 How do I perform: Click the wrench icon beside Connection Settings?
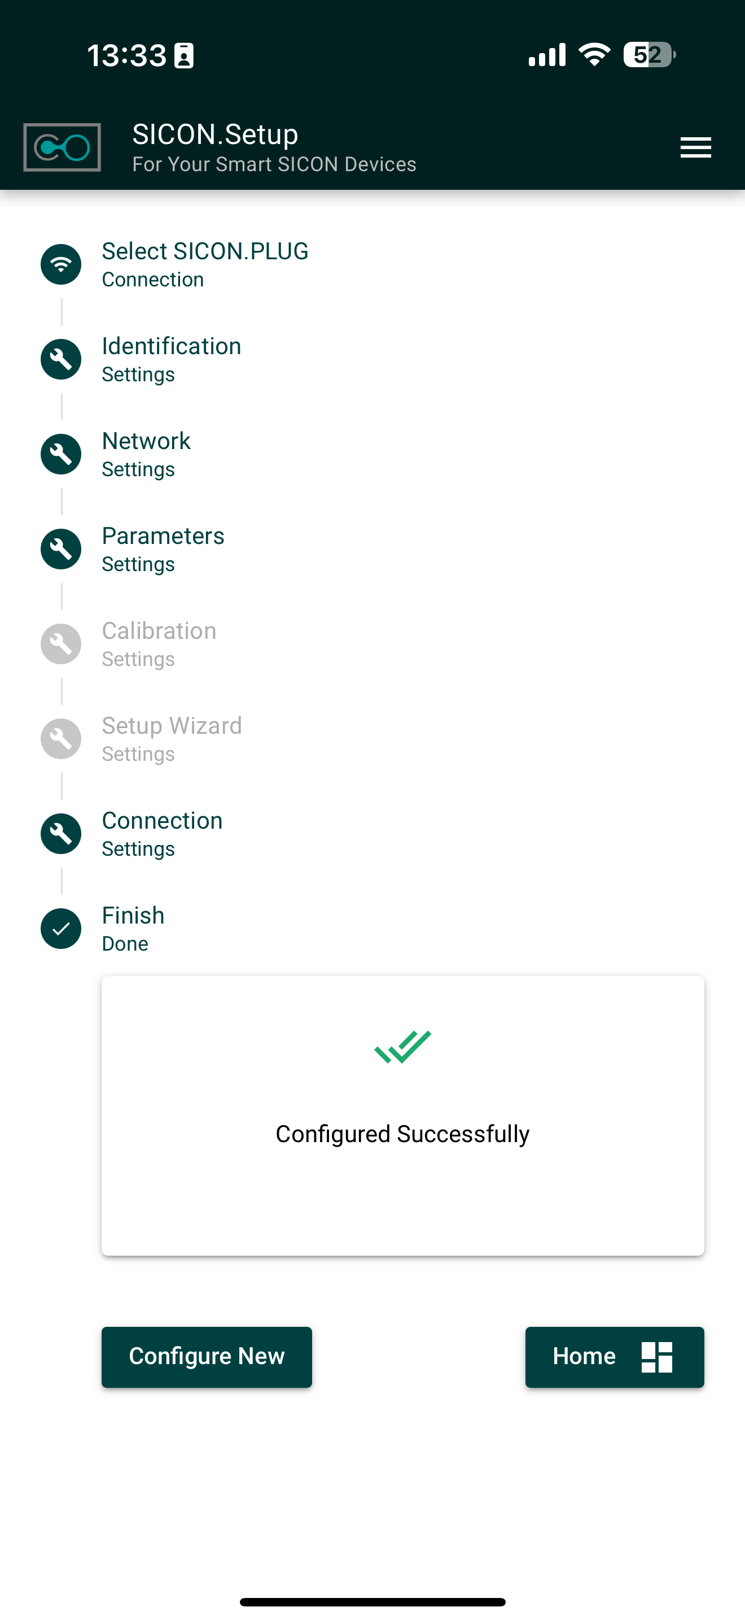(x=61, y=834)
